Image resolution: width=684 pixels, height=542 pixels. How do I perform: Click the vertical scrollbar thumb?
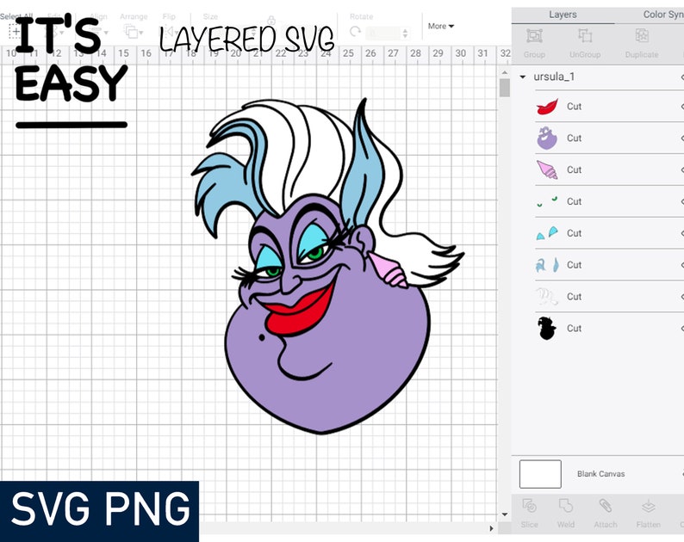(x=504, y=88)
